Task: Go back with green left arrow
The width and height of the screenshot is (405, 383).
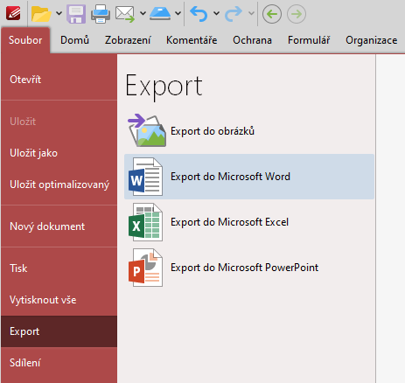Action: coord(272,14)
